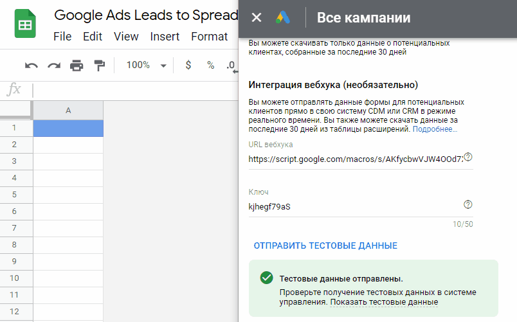Decrease decimal places with the .0 icon
This screenshot has height=322, width=517.
[x=231, y=66]
